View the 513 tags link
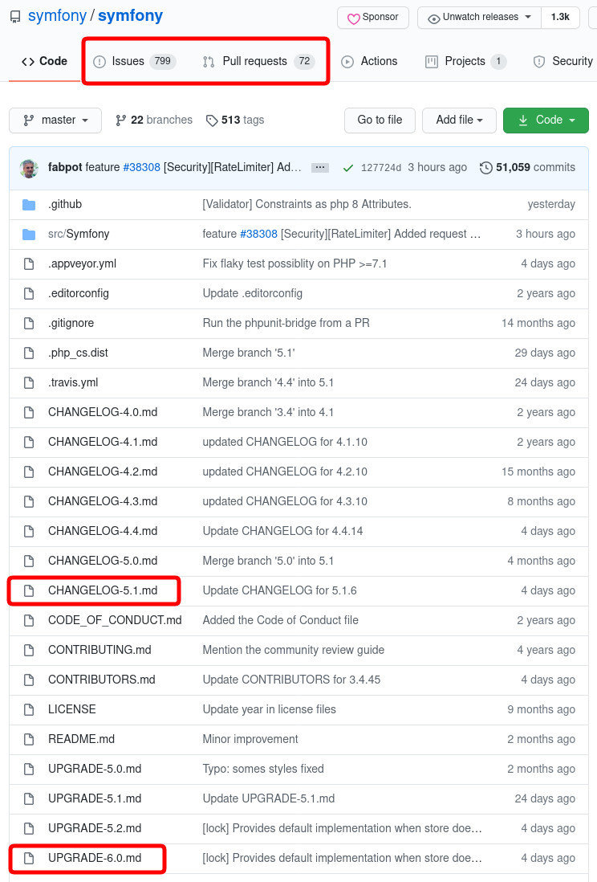 coord(235,120)
